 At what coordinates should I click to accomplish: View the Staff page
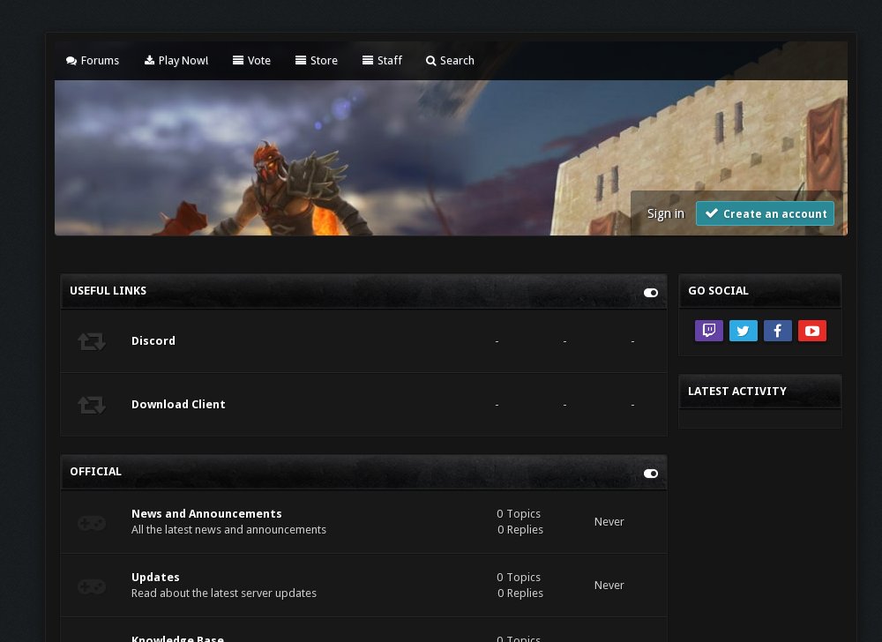pyautogui.click(x=382, y=61)
